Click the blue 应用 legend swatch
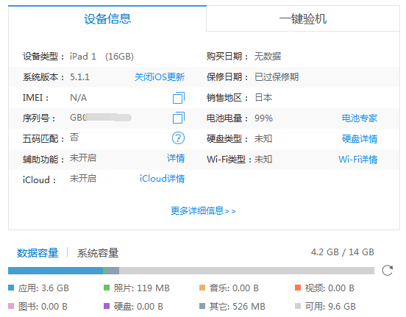 11,288
